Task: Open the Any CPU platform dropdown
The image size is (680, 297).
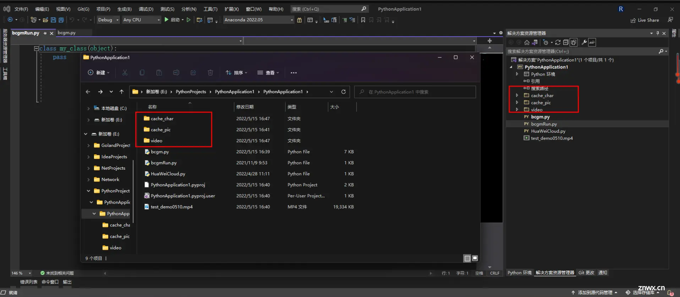Action: [x=142, y=20]
